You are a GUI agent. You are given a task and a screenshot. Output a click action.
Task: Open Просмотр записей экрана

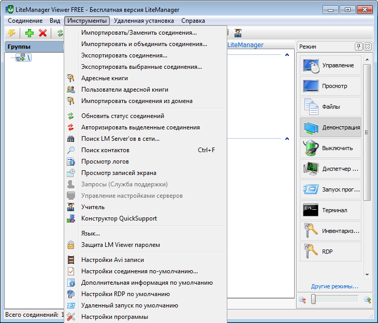[146, 173]
